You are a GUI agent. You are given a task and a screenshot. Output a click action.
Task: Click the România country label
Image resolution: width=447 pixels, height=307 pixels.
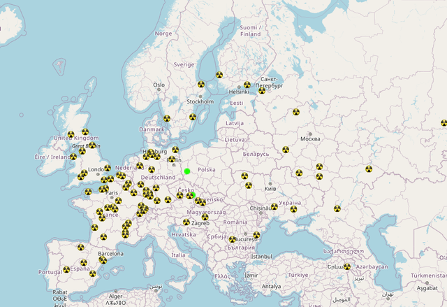[x=235, y=222]
